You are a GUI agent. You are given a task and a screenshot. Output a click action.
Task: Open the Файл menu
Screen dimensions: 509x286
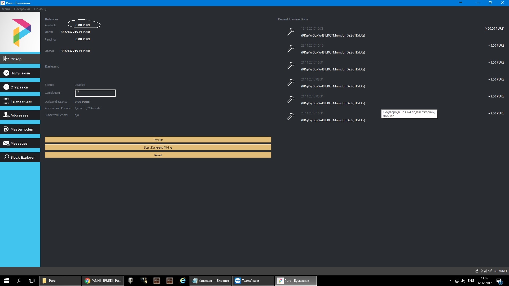[x=6, y=9]
